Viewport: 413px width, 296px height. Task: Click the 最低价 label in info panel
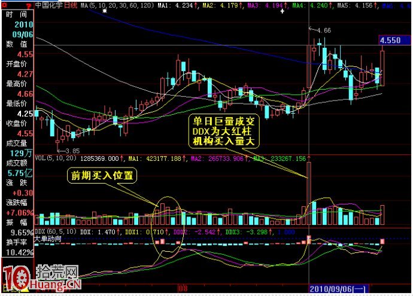16,103
